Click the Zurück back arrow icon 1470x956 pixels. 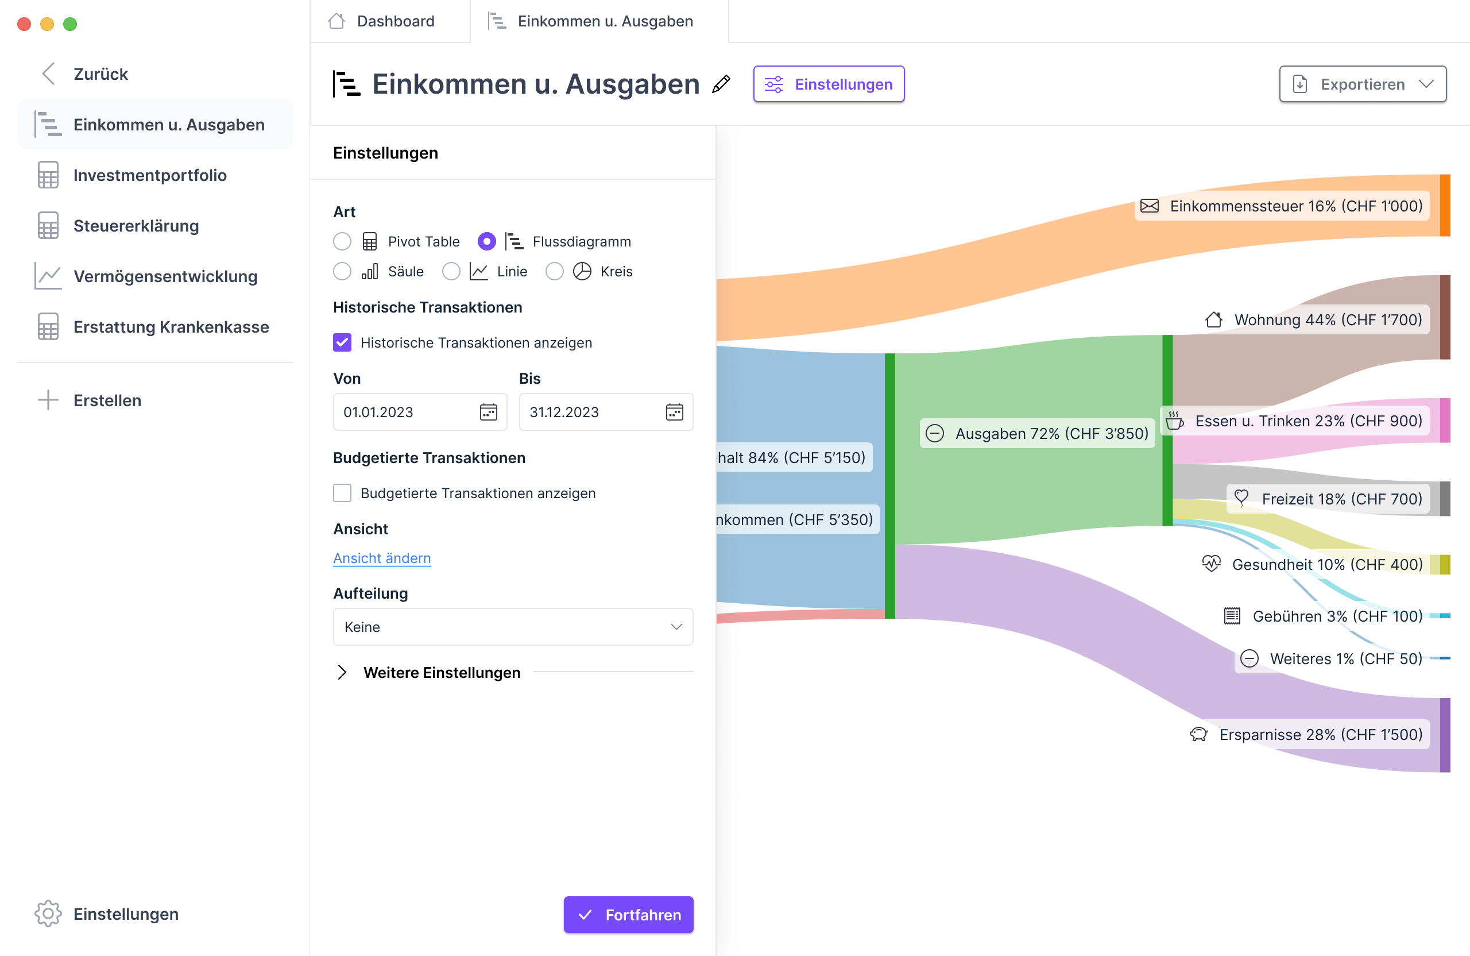pyautogui.click(x=48, y=74)
